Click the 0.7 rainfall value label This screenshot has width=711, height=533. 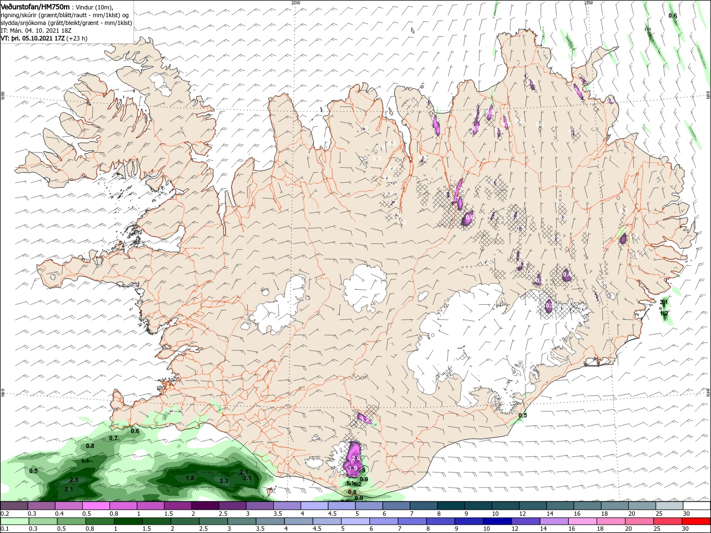point(114,438)
